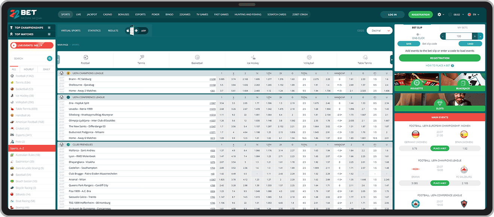494x217 pixels.
Task: Click the Roulette casino tile
Action: (x=417, y=82)
